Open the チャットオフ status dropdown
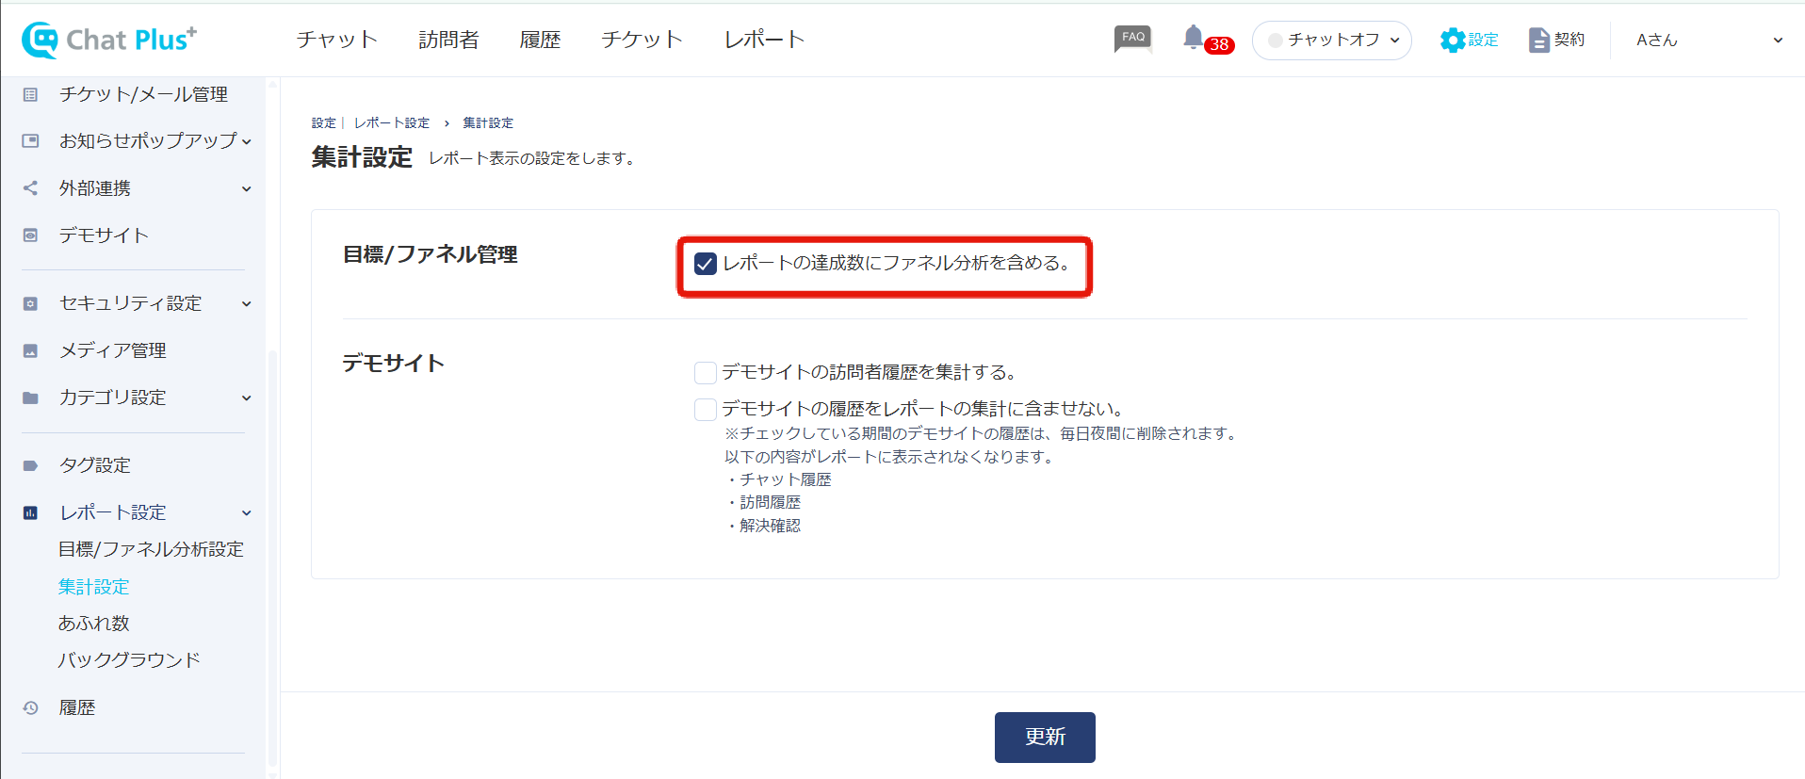1805x779 pixels. 1331,41
